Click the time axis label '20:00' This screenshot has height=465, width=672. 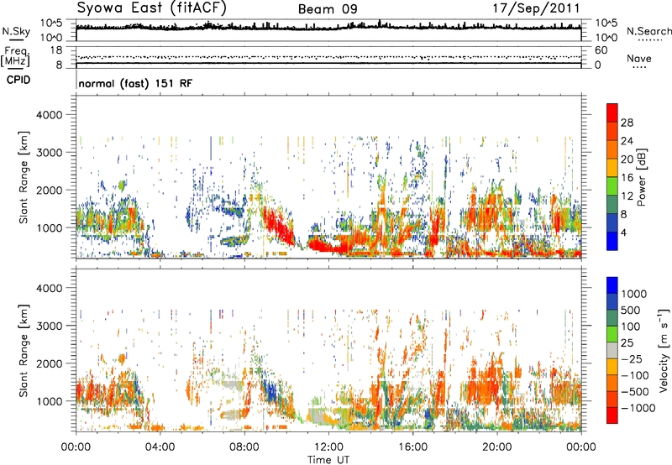(497, 447)
